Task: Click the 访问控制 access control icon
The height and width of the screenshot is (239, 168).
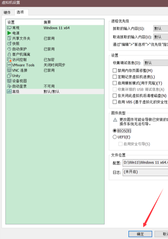Action: coord(9,60)
